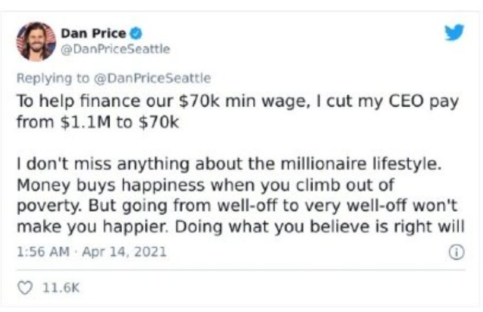
Task: Click the words 'CEO pay' in the tweet
Action: pos(428,101)
